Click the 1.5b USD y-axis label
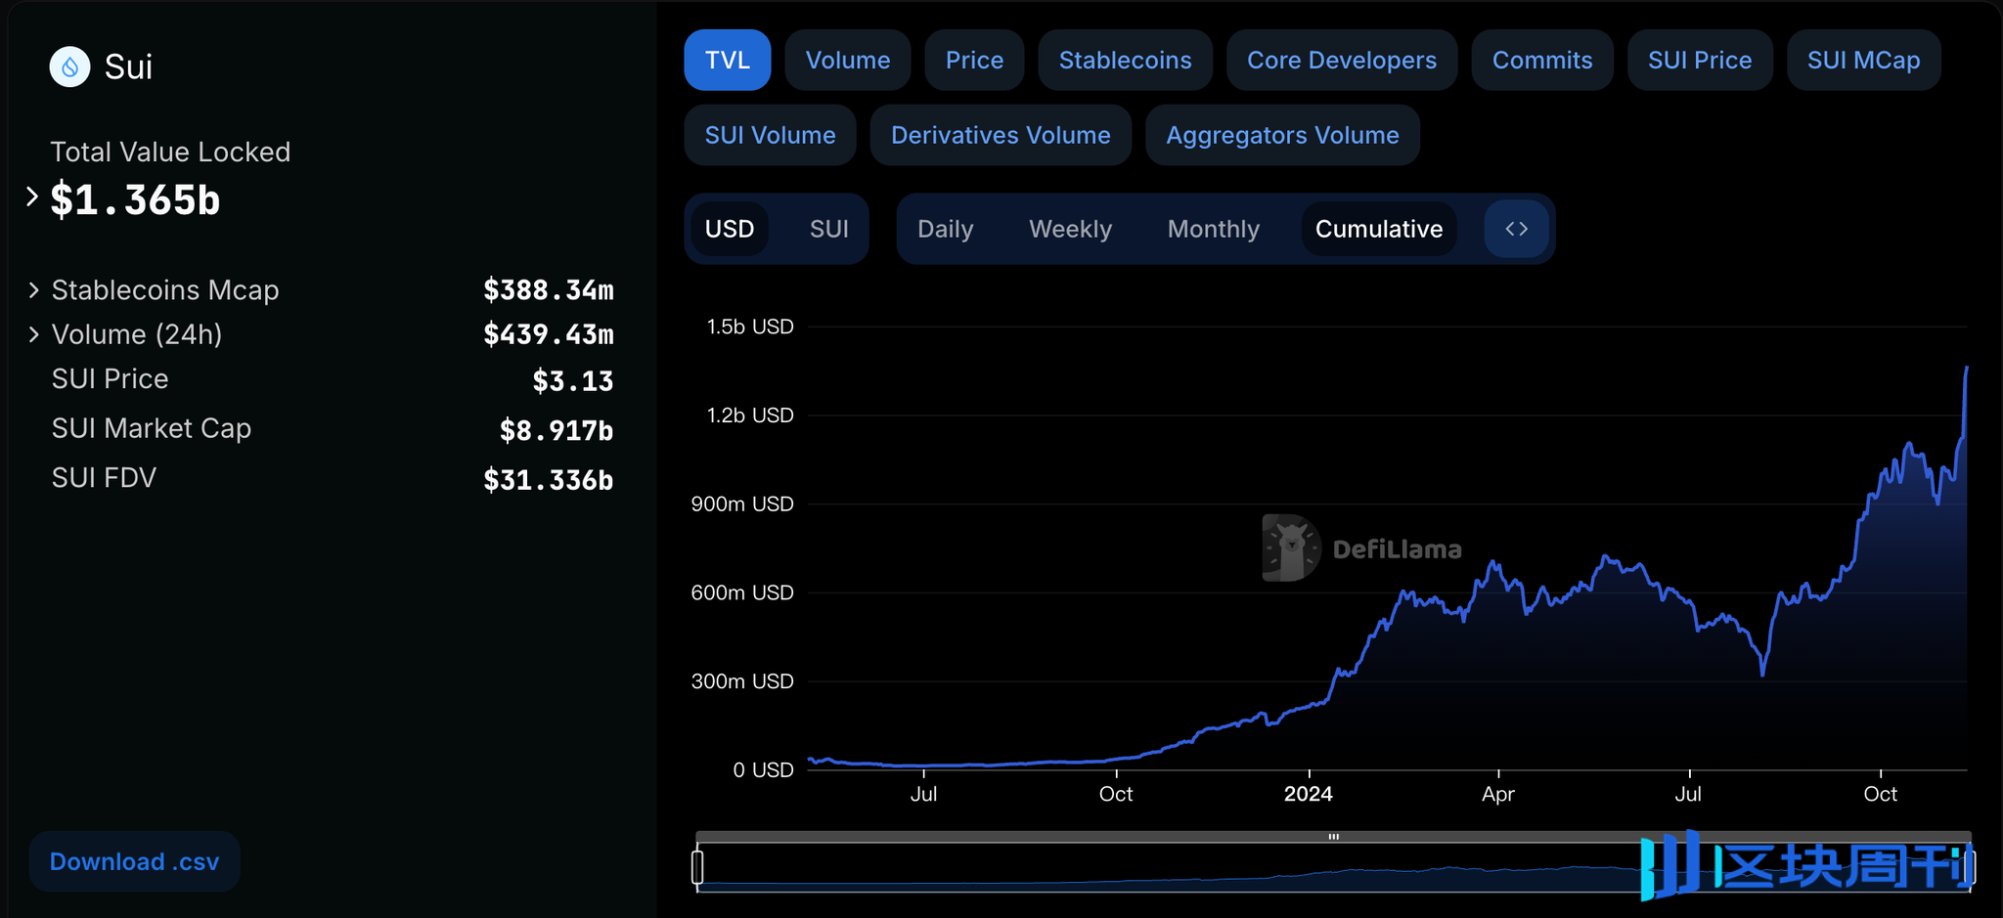 750,327
